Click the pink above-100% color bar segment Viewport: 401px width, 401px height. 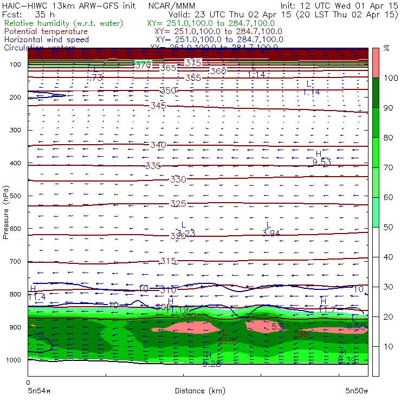tap(376, 63)
